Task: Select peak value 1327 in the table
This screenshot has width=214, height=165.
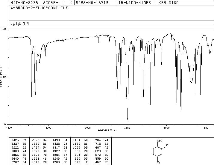Action: coord(56,151)
